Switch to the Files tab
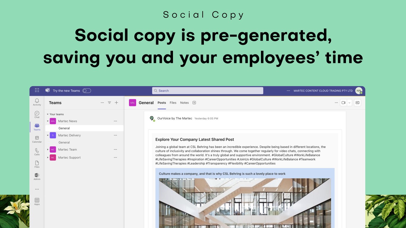 click(173, 103)
